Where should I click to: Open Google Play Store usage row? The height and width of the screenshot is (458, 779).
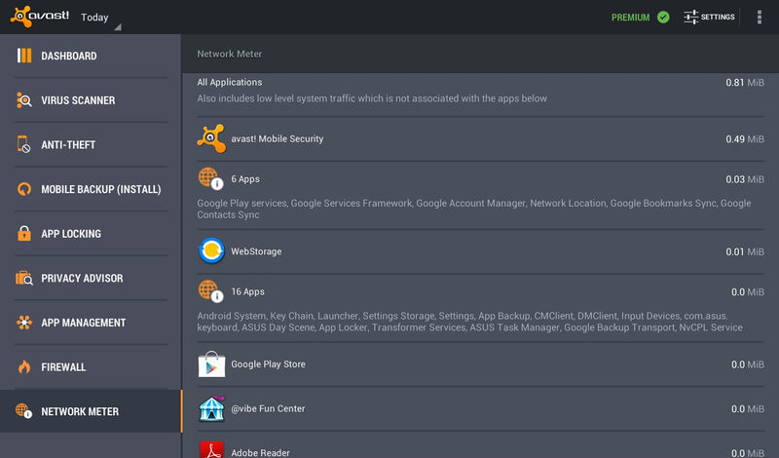[x=480, y=364]
